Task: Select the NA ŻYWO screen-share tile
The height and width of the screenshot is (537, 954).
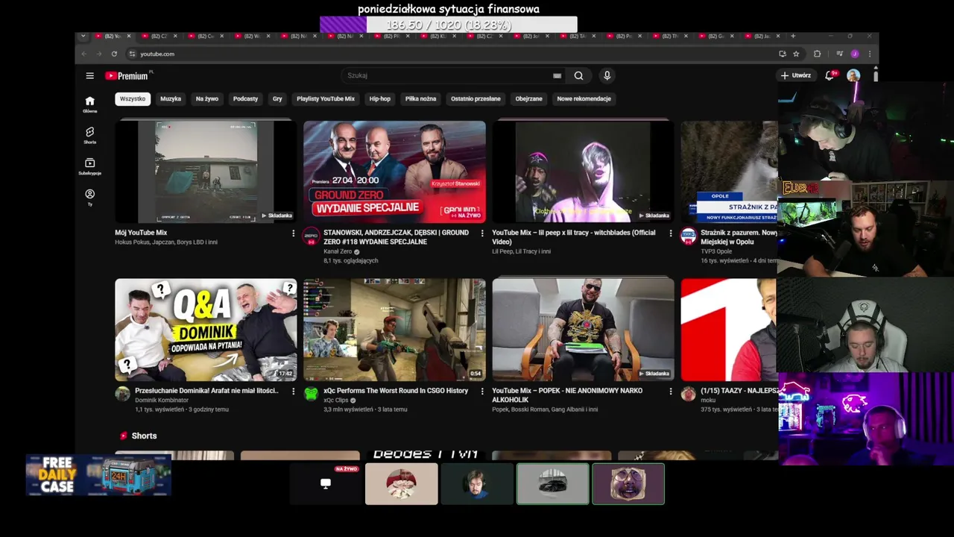Action: click(x=326, y=484)
